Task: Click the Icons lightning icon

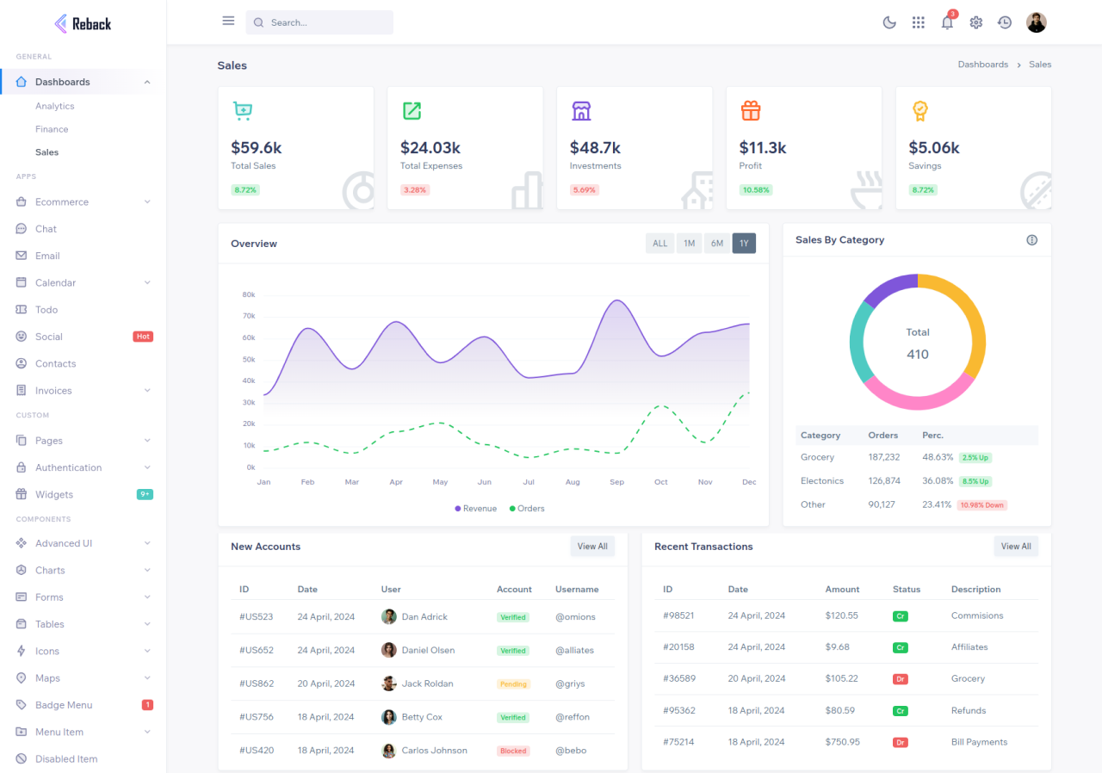Action: pyautogui.click(x=22, y=652)
